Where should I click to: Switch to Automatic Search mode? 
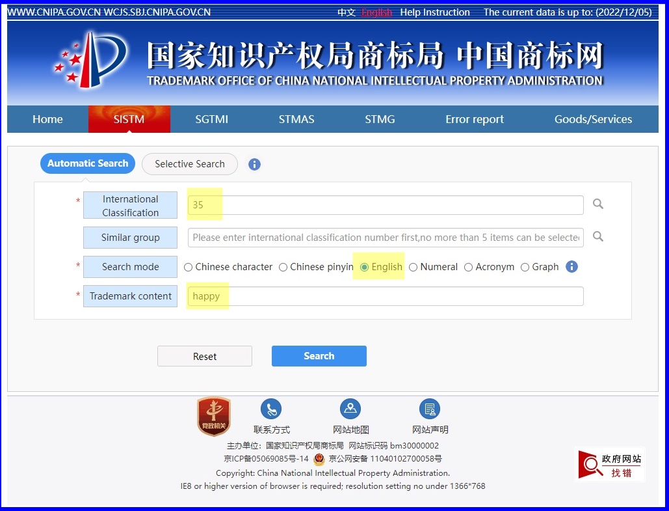tap(88, 163)
